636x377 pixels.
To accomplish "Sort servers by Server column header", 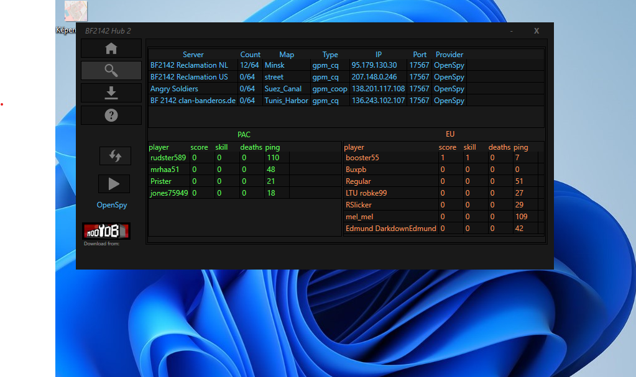I will point(193,54).
